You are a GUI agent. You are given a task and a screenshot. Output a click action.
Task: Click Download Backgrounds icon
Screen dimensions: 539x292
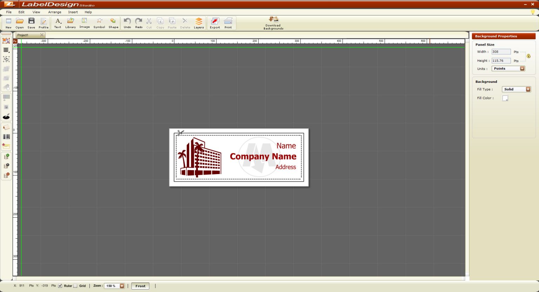[273, 23]
